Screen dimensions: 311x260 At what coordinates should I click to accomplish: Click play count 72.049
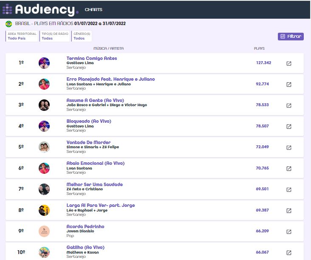tap(262, 147)
